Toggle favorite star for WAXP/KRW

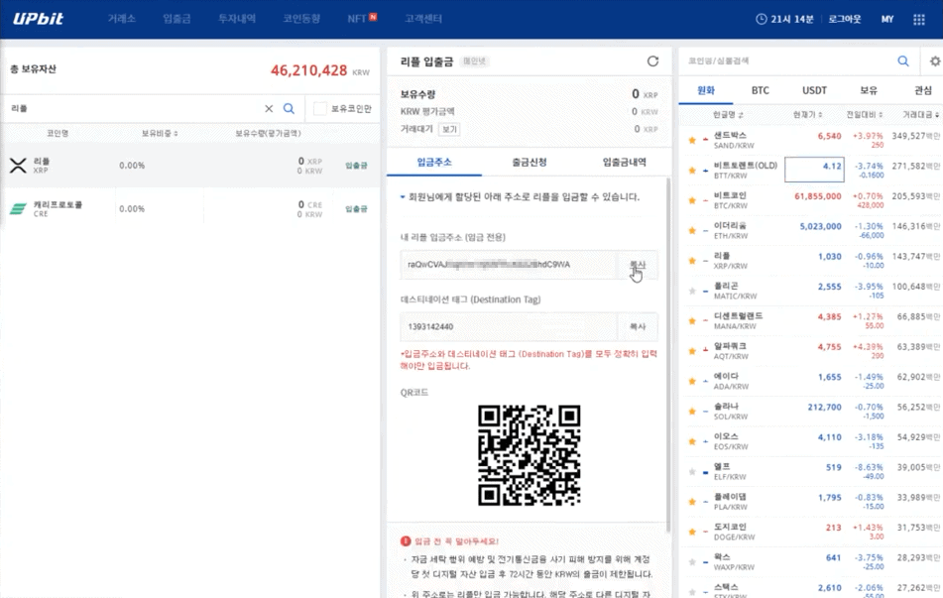(x=692, y=562)
